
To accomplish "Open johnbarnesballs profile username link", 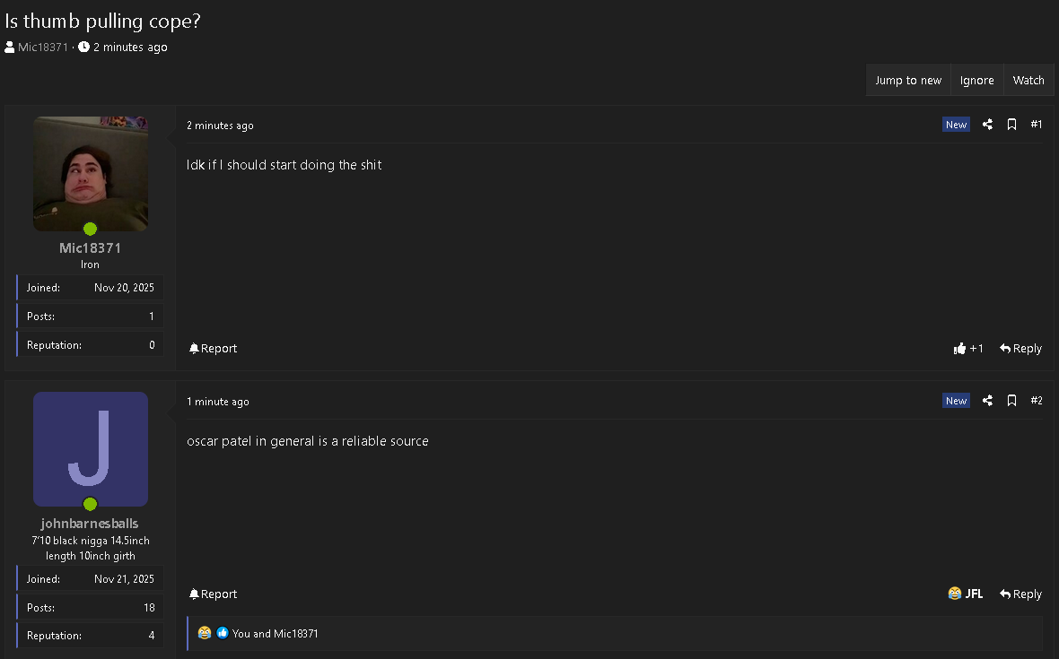I will click(x=90, y=524).
